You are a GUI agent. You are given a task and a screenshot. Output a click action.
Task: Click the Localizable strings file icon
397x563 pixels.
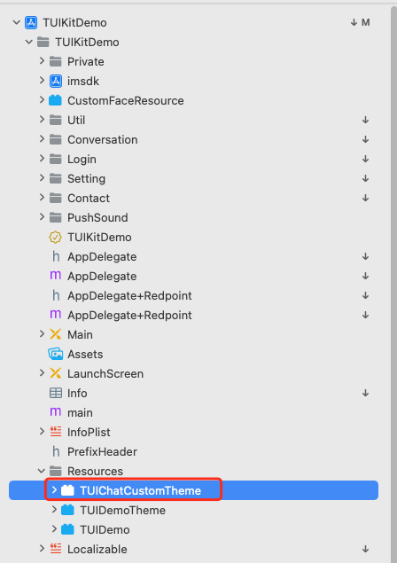[56, 549]
